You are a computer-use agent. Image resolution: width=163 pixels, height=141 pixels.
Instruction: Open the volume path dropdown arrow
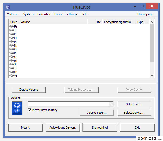tap(111, 104)
